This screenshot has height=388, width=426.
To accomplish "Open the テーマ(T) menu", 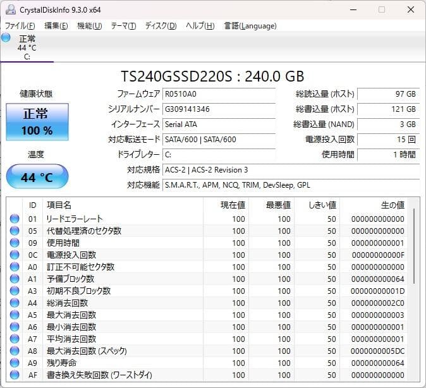I will pos(123,26).
